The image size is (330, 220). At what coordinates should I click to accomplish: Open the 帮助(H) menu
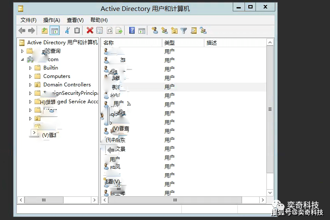point(99,20)
